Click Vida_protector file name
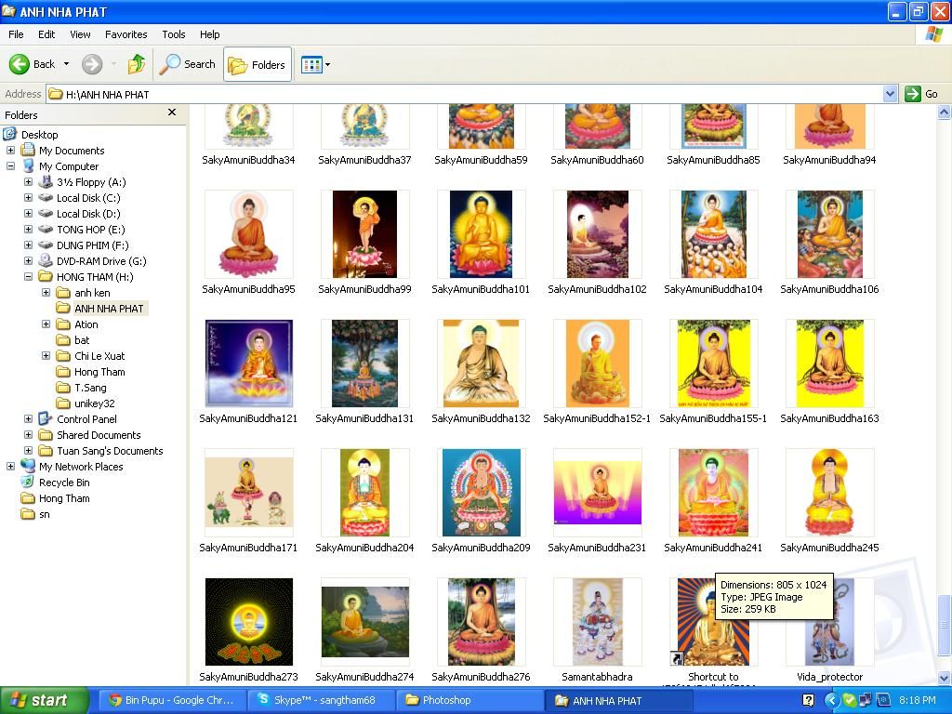 [x=829, y=677]
